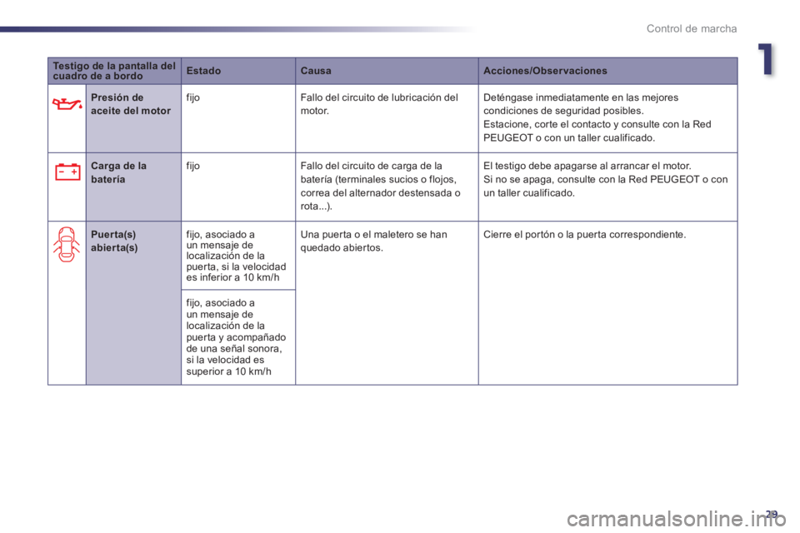Click 'Fallo del circuito de lubricación' cause text
Viewport: 800px width, 533px height.
pyautogui.click(x=379, y=104)
